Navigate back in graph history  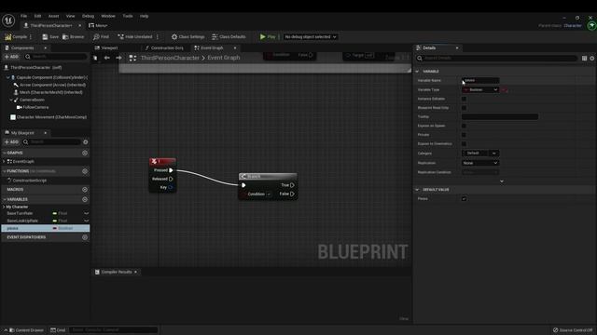click(x=107, y=58)
